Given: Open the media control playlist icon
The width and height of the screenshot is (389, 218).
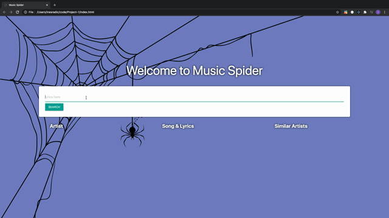Looking at the screenshot, I should pyautogui.click(x=371, y=12).
